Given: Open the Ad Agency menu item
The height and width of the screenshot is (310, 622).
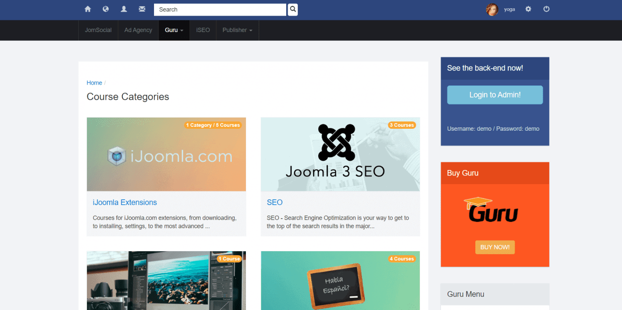Looking at the screenshot, I should 138,30.
